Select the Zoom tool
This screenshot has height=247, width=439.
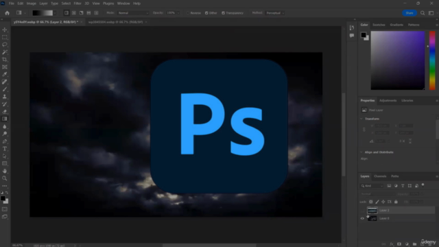click(x=5, y=178)
